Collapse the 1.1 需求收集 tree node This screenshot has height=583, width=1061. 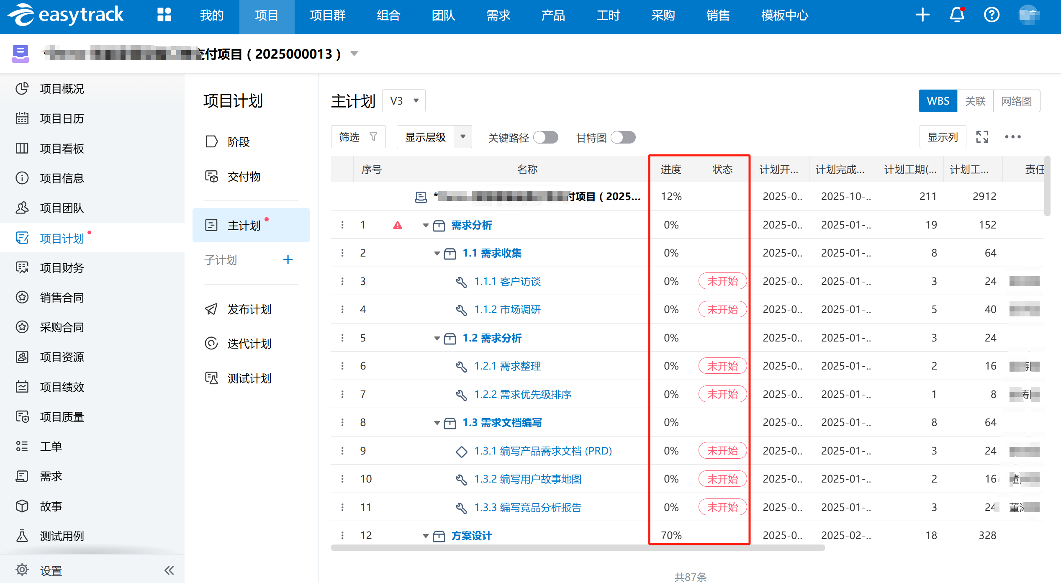tap(437, 254)
